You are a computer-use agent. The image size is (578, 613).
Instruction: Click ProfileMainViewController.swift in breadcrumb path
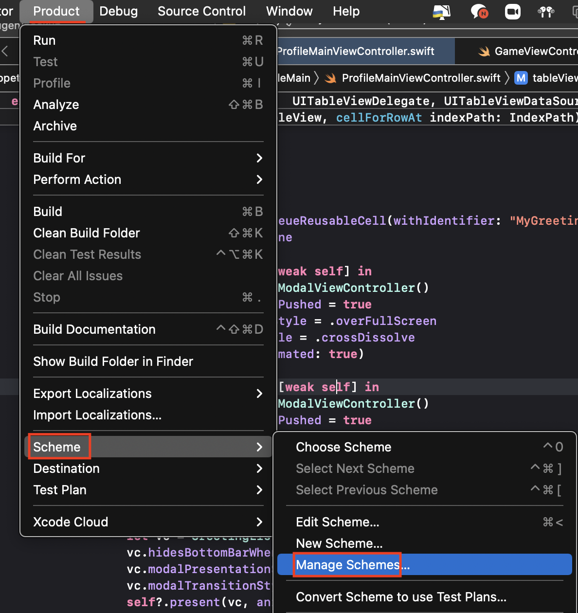[x=421, y=78]
